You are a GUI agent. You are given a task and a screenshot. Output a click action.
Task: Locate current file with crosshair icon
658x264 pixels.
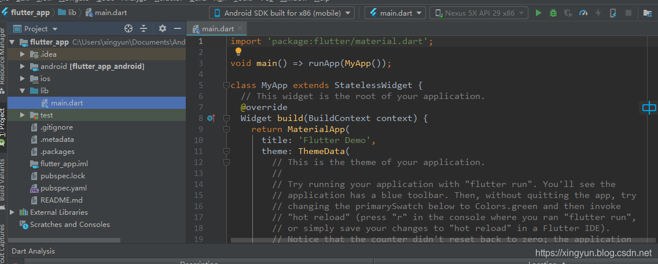click(128, 28)
